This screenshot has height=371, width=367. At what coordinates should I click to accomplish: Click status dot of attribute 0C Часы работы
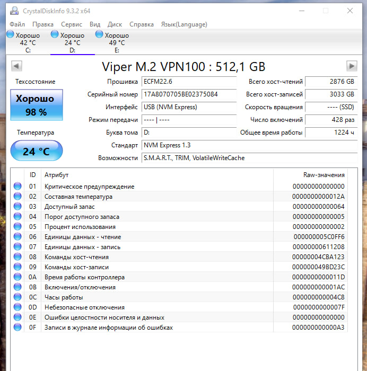click(18, 297)
